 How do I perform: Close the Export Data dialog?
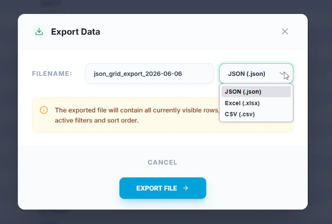(285, 32)
